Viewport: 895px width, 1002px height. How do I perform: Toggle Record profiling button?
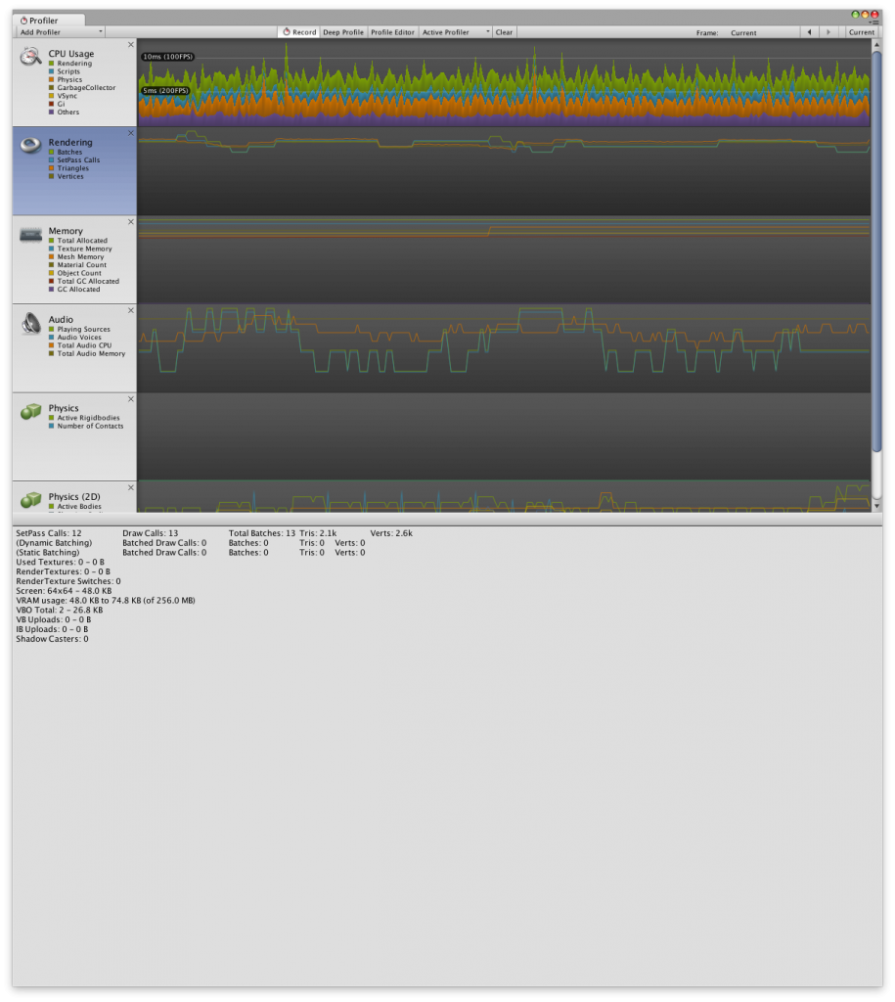[299, 32]
